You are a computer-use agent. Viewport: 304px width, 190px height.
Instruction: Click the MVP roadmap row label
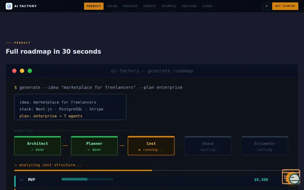coord(32,179)
